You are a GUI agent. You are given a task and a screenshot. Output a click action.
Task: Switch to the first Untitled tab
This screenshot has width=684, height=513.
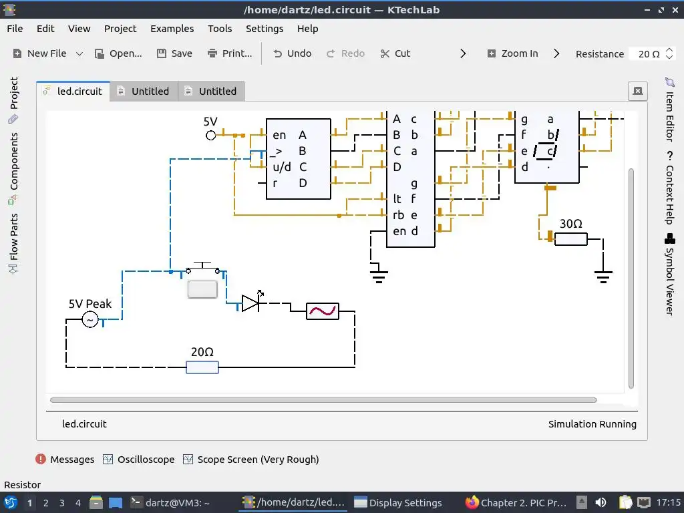144,91
